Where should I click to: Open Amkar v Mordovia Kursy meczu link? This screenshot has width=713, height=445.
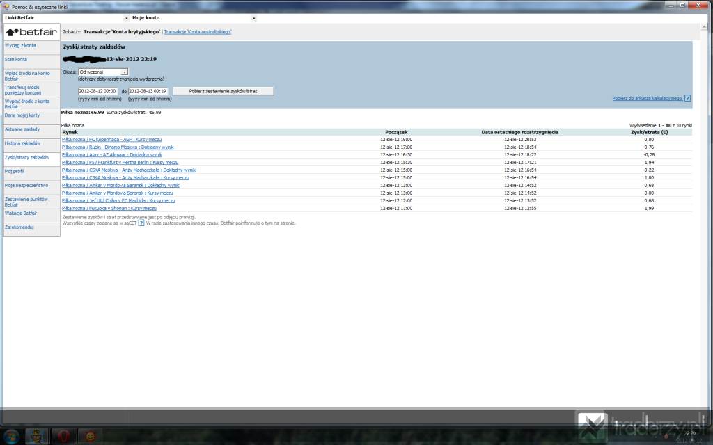pos(117,193)
